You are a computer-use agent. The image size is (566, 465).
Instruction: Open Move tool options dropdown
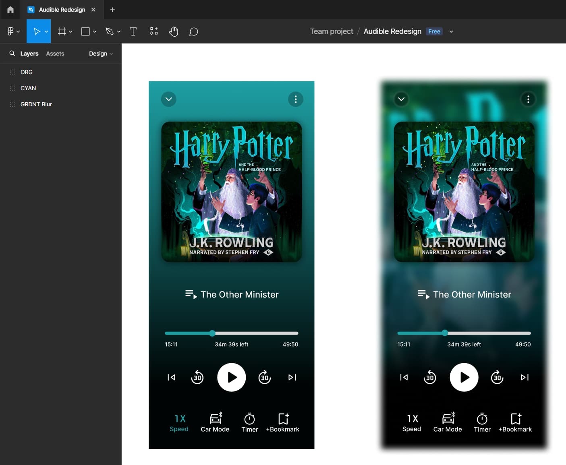(46, 31)
